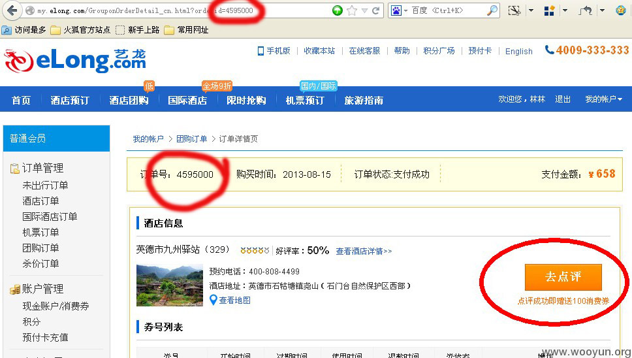The height and width of the screenshot is (358, 632).
Task: Open 国际酒店 nav tab
Action: click(x=187, y=101)
